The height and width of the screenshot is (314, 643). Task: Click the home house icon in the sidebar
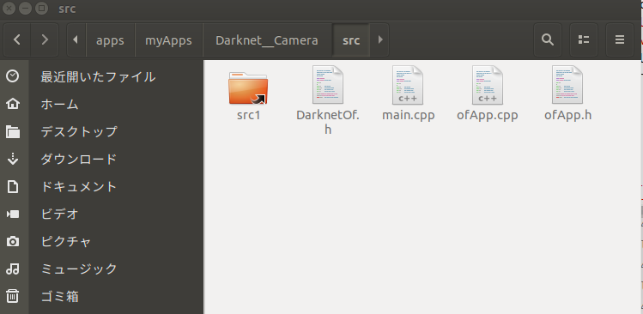pyautogui.click(x=13, y=103)
